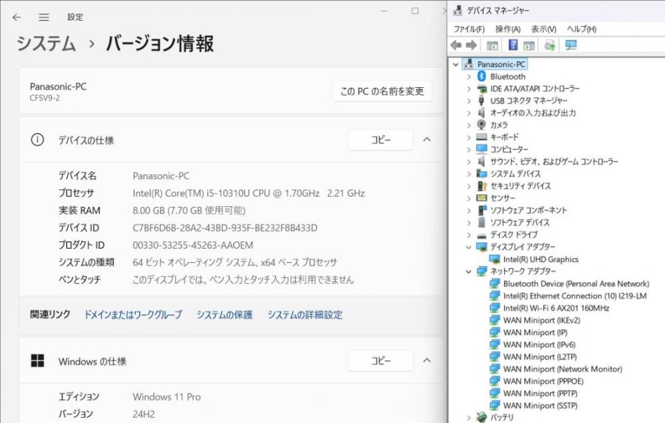Click the Bluetooth category icon

pyautogui.click(x=481, y=76)
